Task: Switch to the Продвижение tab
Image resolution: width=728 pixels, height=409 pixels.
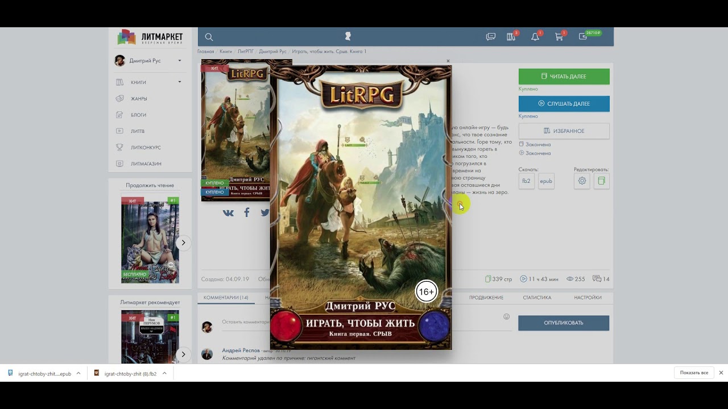Action: pos(486,297)
